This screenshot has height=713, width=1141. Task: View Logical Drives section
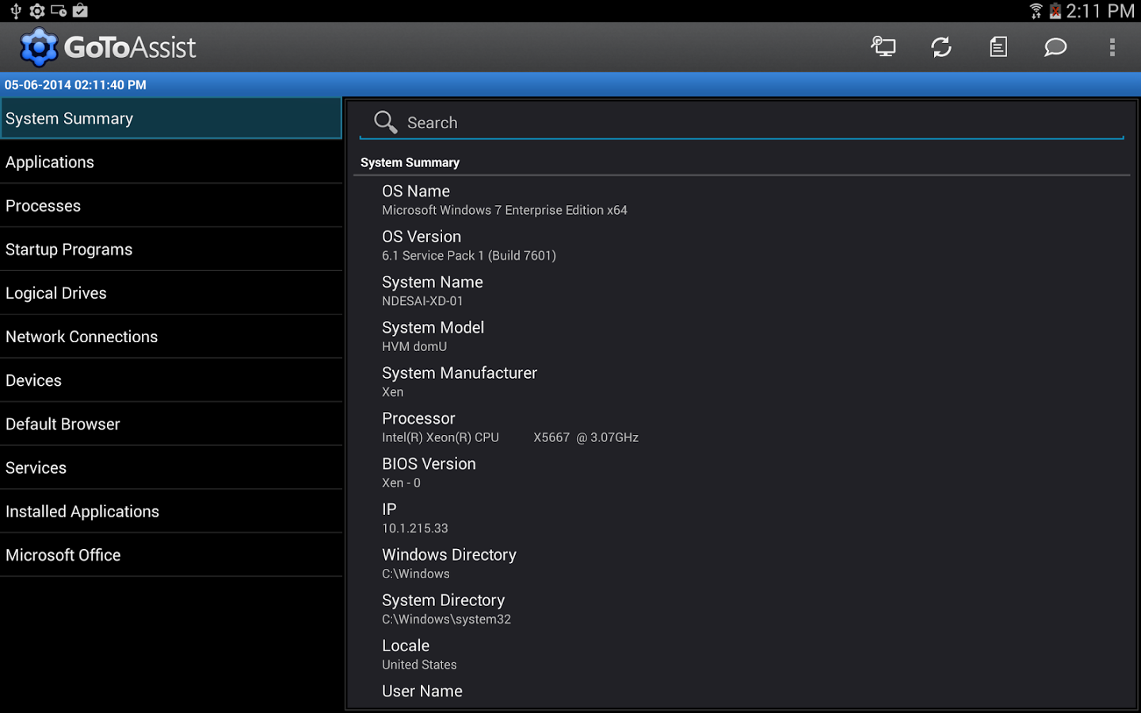(x=171, y=292)
